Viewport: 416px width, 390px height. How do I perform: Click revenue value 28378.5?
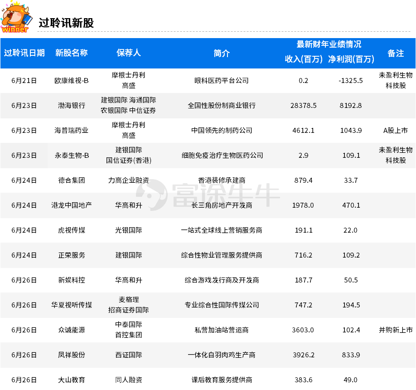pos(304,105)
